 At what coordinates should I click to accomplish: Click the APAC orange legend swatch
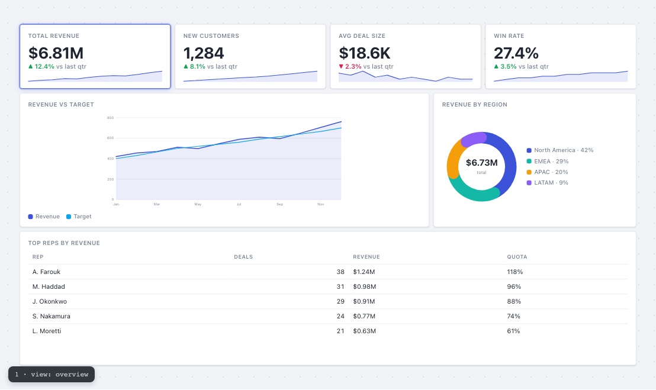(529, 172)
